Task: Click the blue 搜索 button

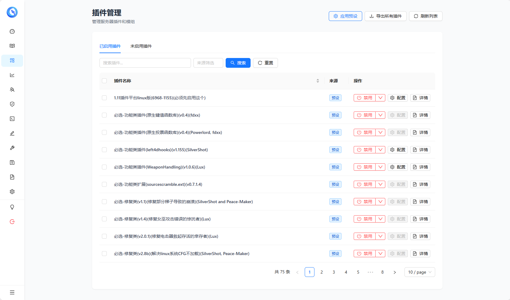Action: (238, 63)
